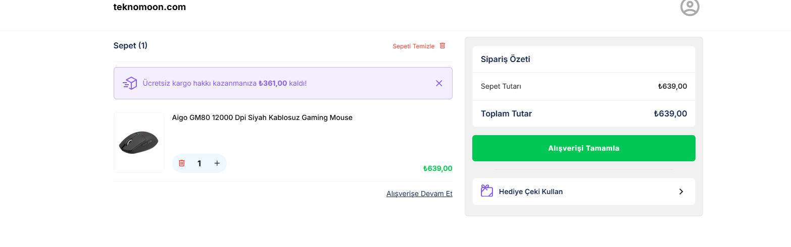The image size is (791, 247).
Task: Open the Aigo GM80 mouse thumbnail
Action: click(139, 143)
